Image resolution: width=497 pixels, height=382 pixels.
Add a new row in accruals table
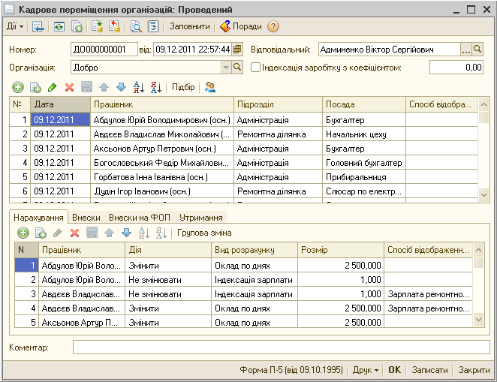(23, 233)
